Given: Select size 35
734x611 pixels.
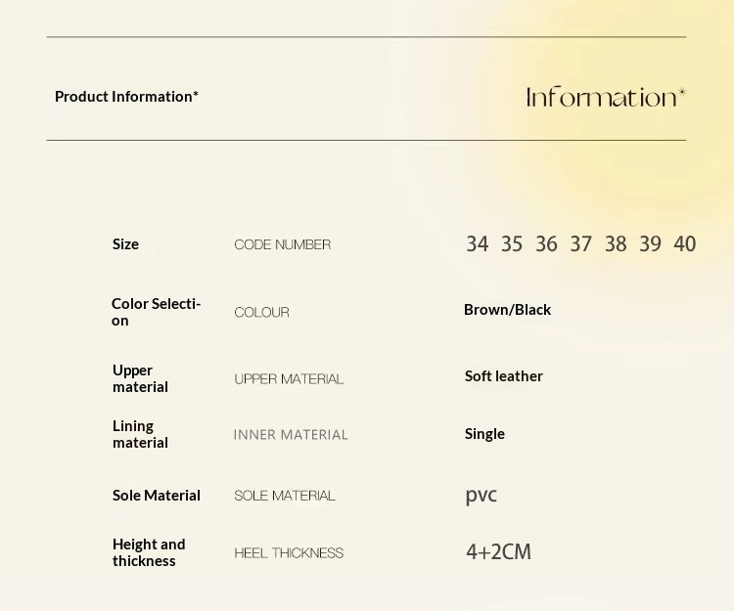Looking at the screenshot, I should coord(512,244).
